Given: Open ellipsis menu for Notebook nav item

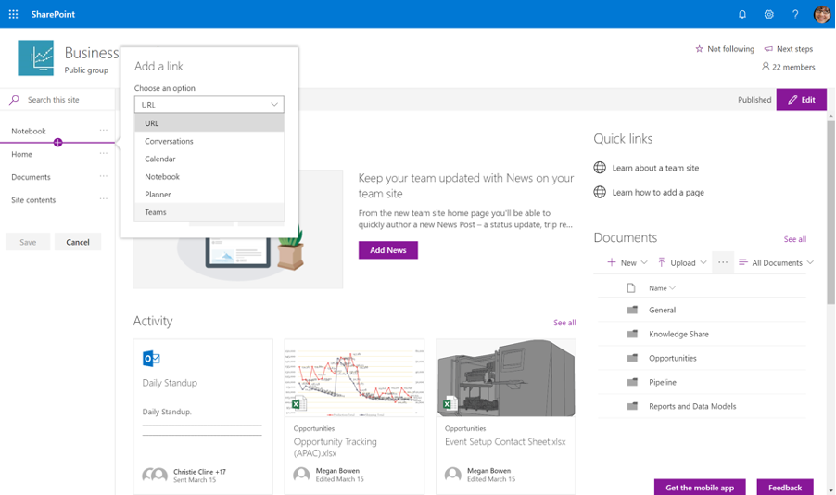Looking at the screenshot, I should (x=104, y=130).
